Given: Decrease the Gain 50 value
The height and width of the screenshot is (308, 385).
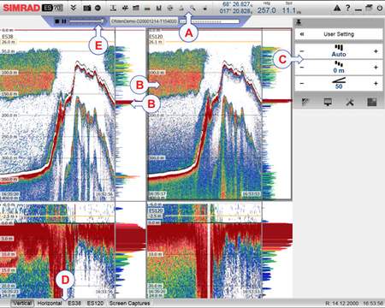Looking at the screenshot, I should pos(302,83).
